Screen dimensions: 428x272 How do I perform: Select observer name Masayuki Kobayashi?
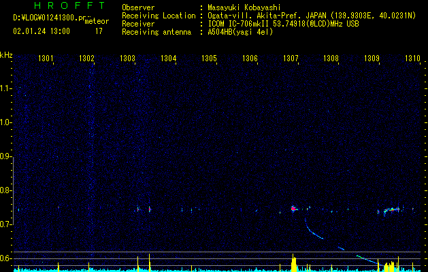tap(244, 7)
